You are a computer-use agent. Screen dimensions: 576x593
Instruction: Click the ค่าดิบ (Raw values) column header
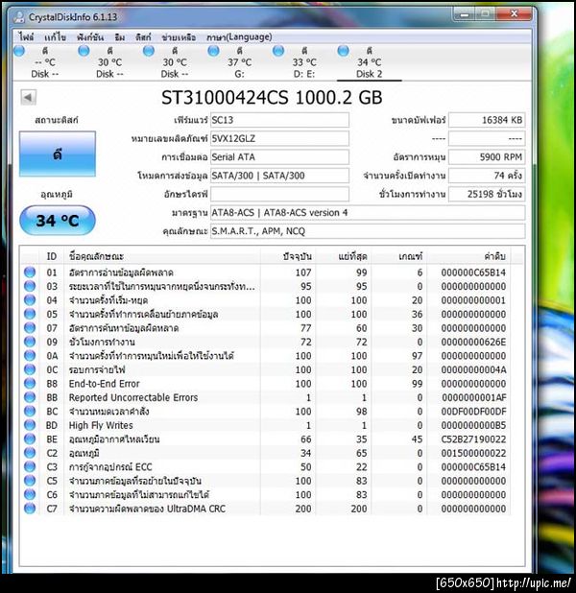468,256
